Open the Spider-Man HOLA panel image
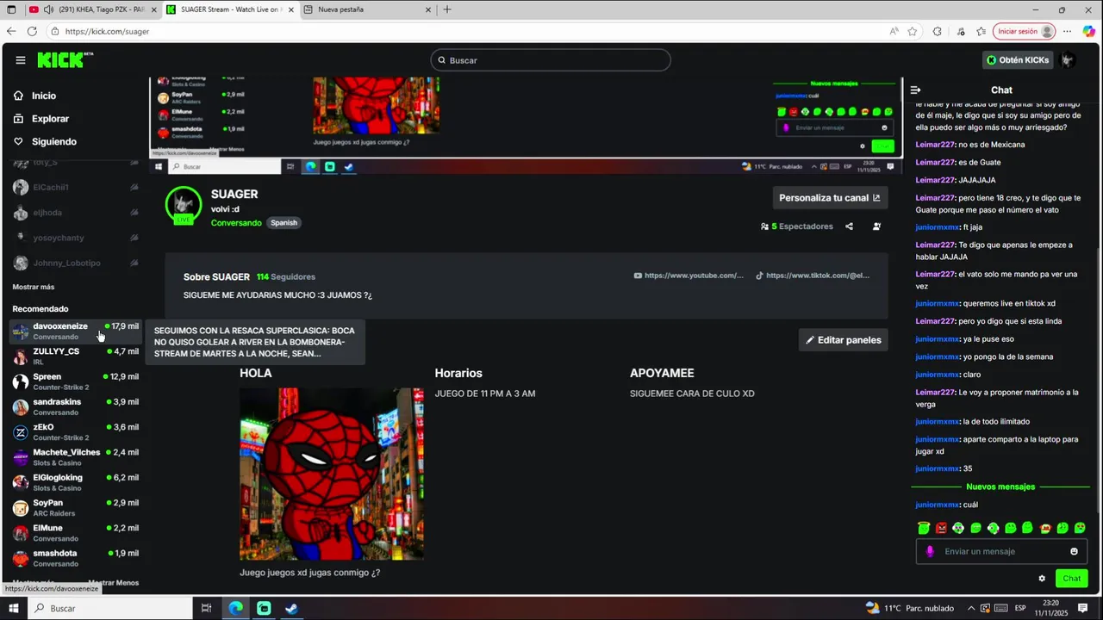This screenshot has height=620, width=1103. (x=332, y=474)
